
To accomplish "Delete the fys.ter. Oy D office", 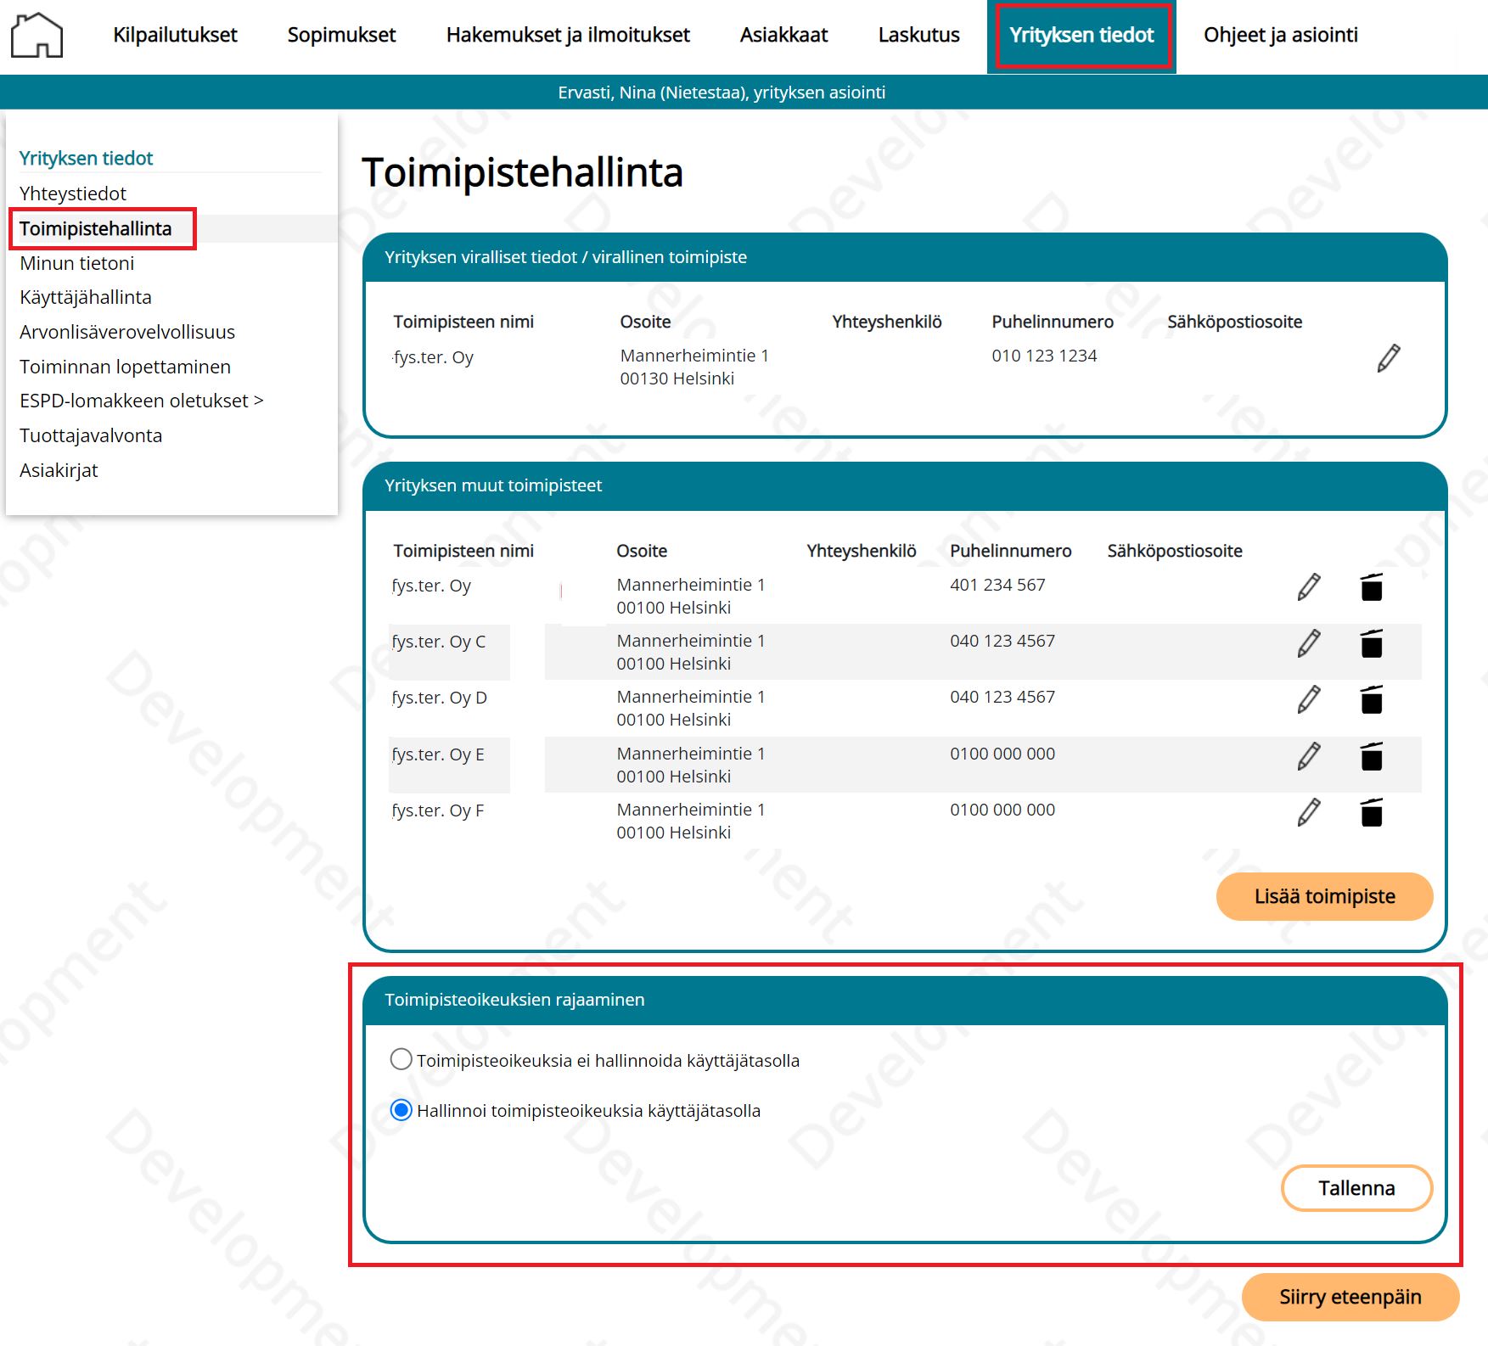I will click(x=1372, y=699).
